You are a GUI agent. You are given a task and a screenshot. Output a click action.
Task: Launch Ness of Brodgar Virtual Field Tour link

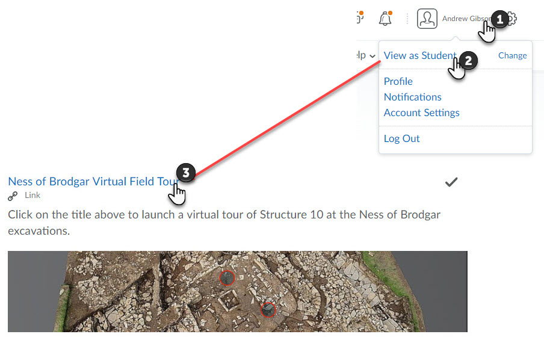point(93,182)
